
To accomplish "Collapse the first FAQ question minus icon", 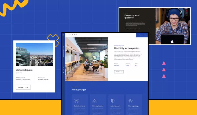I will 150,22.
